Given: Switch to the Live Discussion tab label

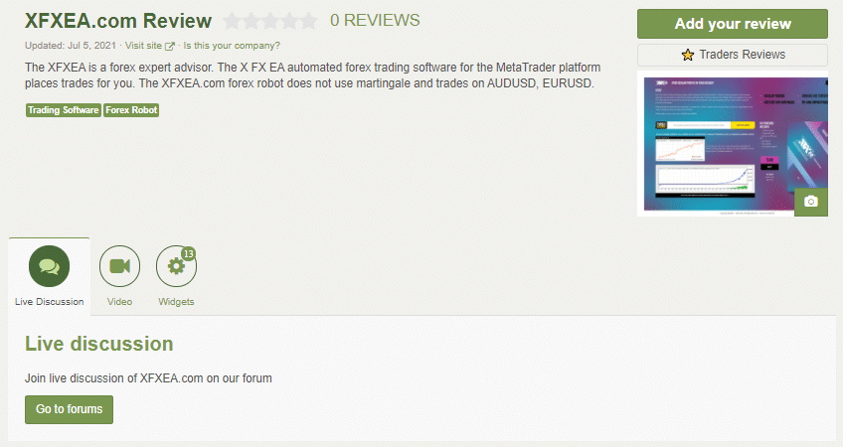Looking at the screenshot, I should (50, 302).
